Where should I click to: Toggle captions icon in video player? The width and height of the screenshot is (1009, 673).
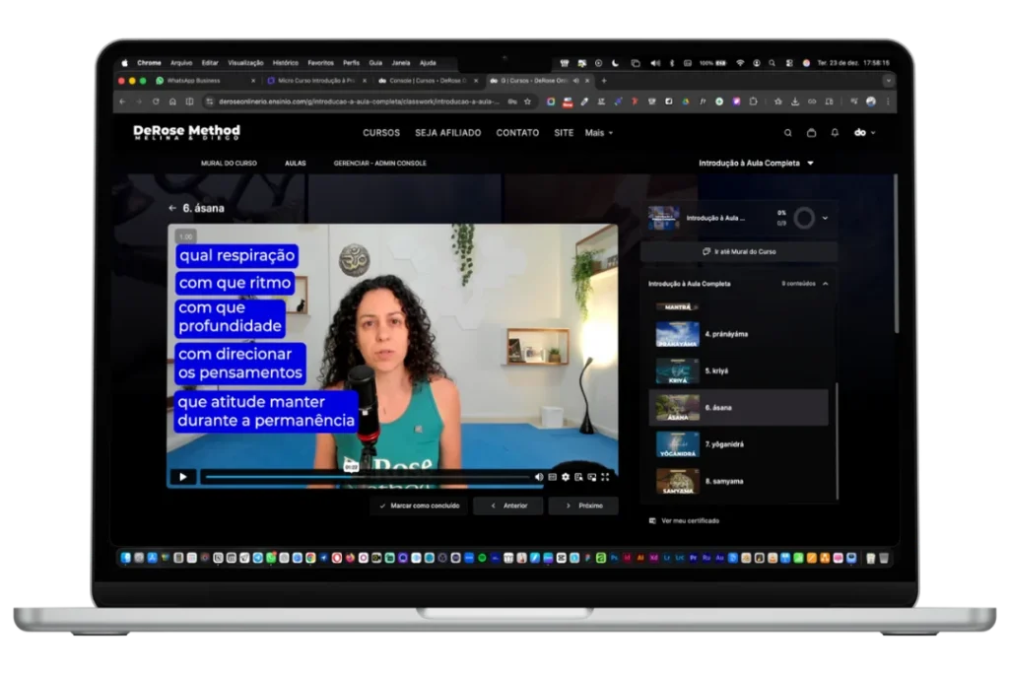[x=552, y=477]
